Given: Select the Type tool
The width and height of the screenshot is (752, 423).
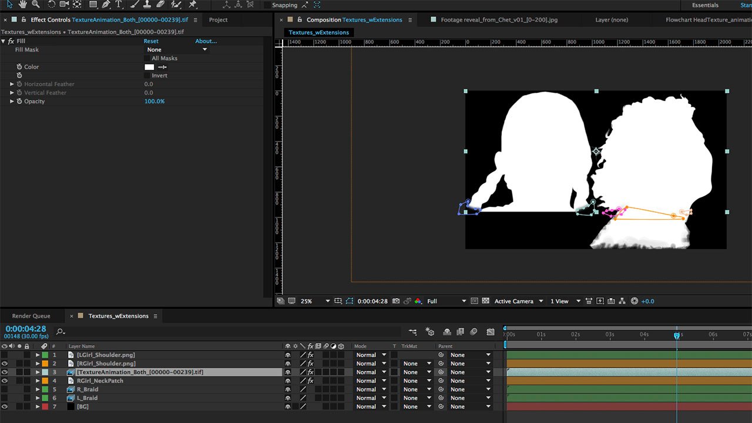Looking at the screenshot, I should pyautogui.click(x=119, y=5).
